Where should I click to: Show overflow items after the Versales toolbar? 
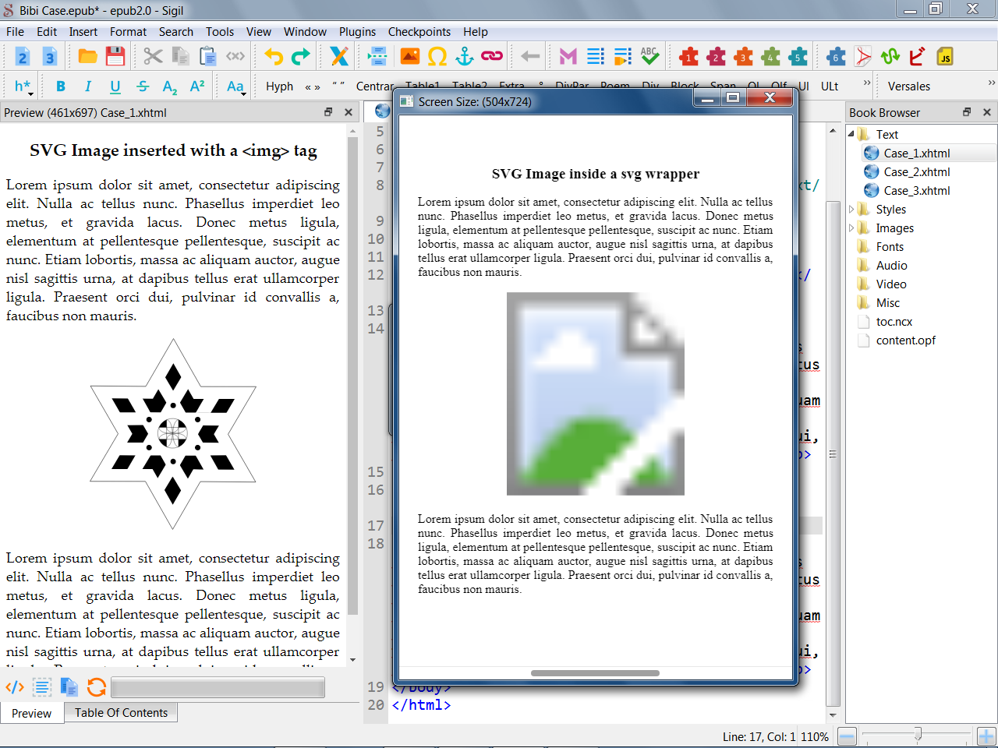992,83
